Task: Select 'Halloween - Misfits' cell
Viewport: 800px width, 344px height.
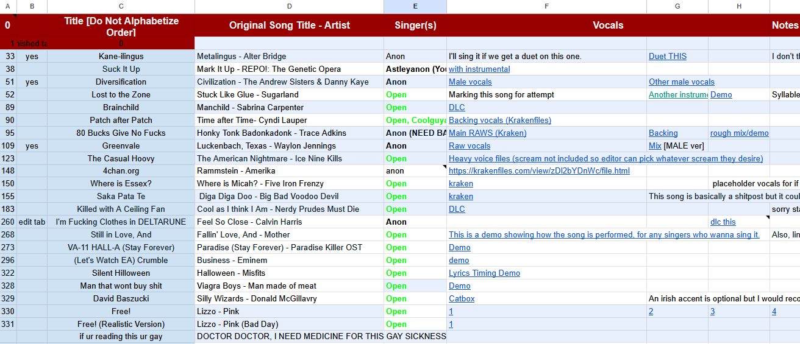Action: (x=289, y=273)
